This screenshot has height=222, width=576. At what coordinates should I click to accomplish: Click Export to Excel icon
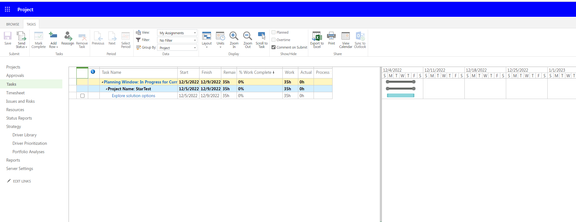coord(317,36)
